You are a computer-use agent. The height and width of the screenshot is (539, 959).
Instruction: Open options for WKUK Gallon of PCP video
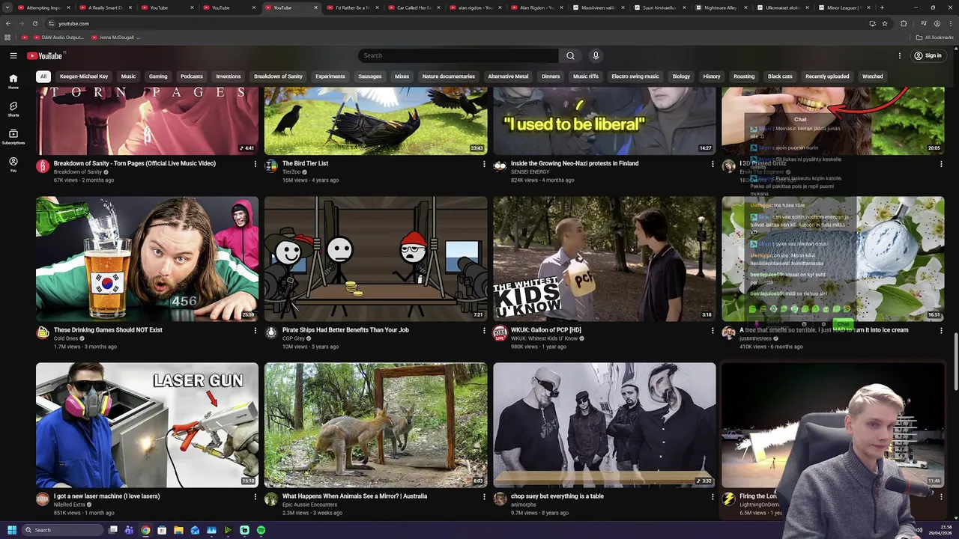(713, 330)
